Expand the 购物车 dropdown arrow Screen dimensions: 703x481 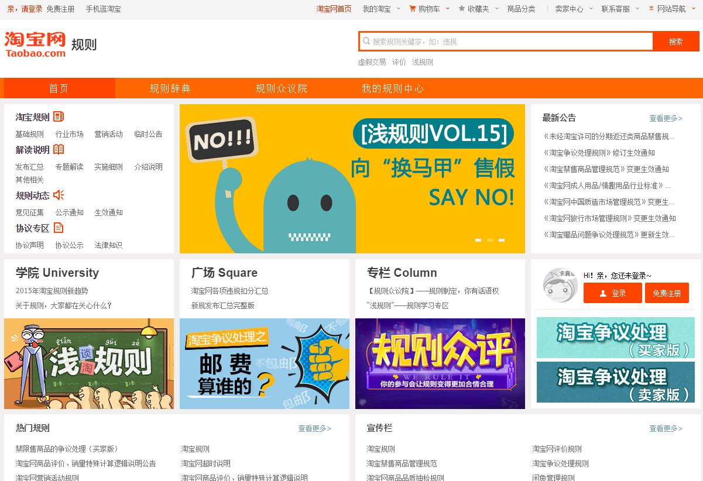[x=448, y=9]
